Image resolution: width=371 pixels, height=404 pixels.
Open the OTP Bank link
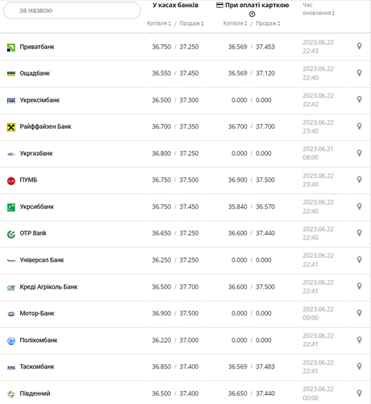point(33,233)
